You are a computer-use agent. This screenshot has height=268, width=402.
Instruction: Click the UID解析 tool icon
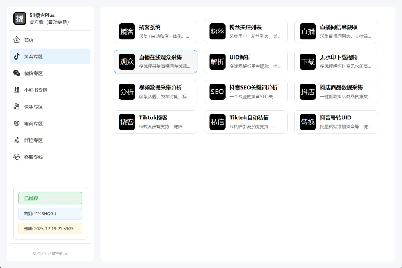pyautogui.click(x=217, y=61)
